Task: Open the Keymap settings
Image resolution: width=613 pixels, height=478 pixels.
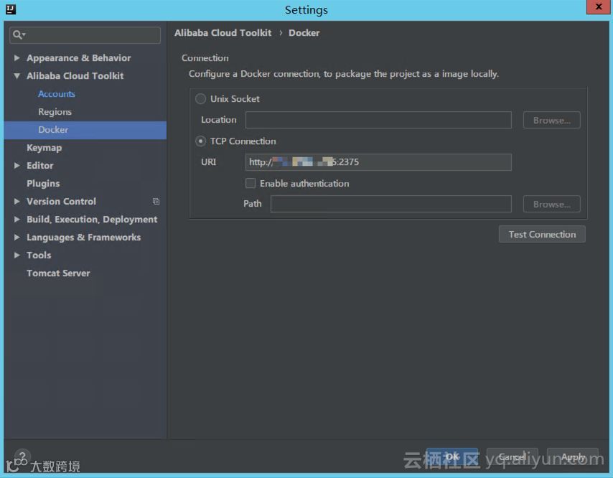Action: (x=45, y=148)
